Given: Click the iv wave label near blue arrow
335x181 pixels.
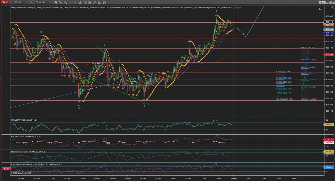Looking at the screenshot, I should (246, 37).
